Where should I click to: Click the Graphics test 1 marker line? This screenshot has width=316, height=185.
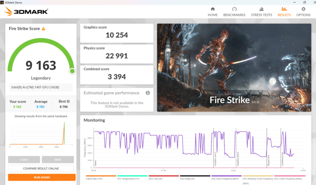213,148
